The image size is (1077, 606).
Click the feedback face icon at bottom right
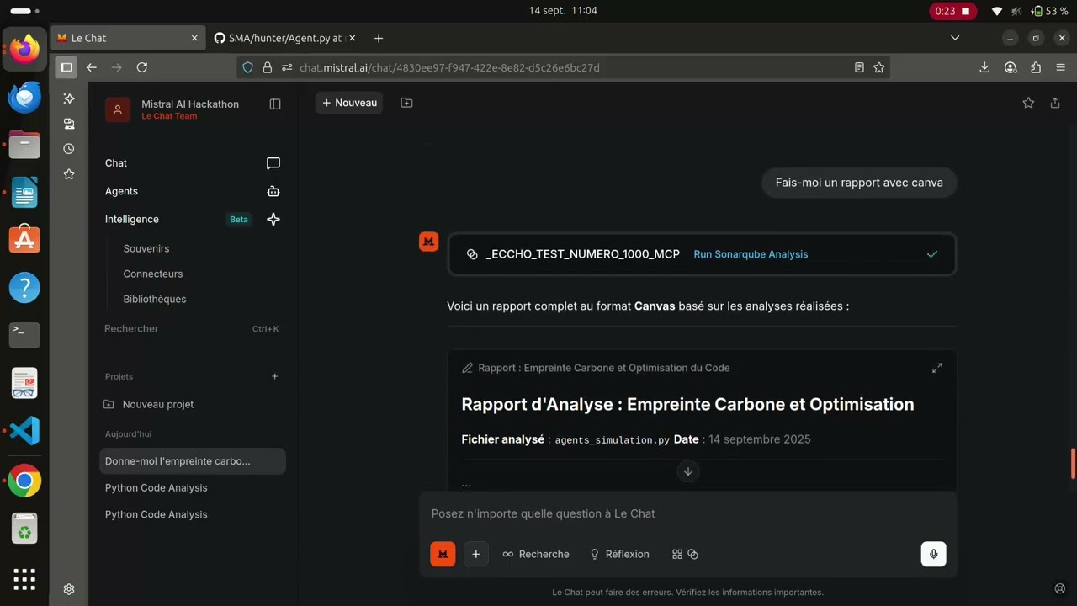(x=1060, y=589)
